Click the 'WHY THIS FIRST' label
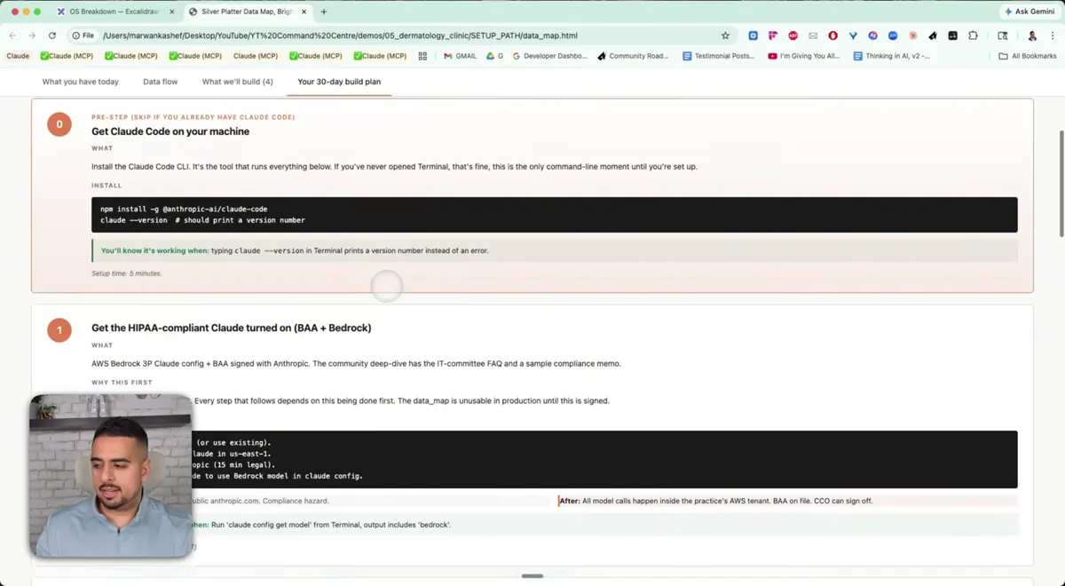The height and width of the screenshot is (586, 1065). click(x=122, y=383)
